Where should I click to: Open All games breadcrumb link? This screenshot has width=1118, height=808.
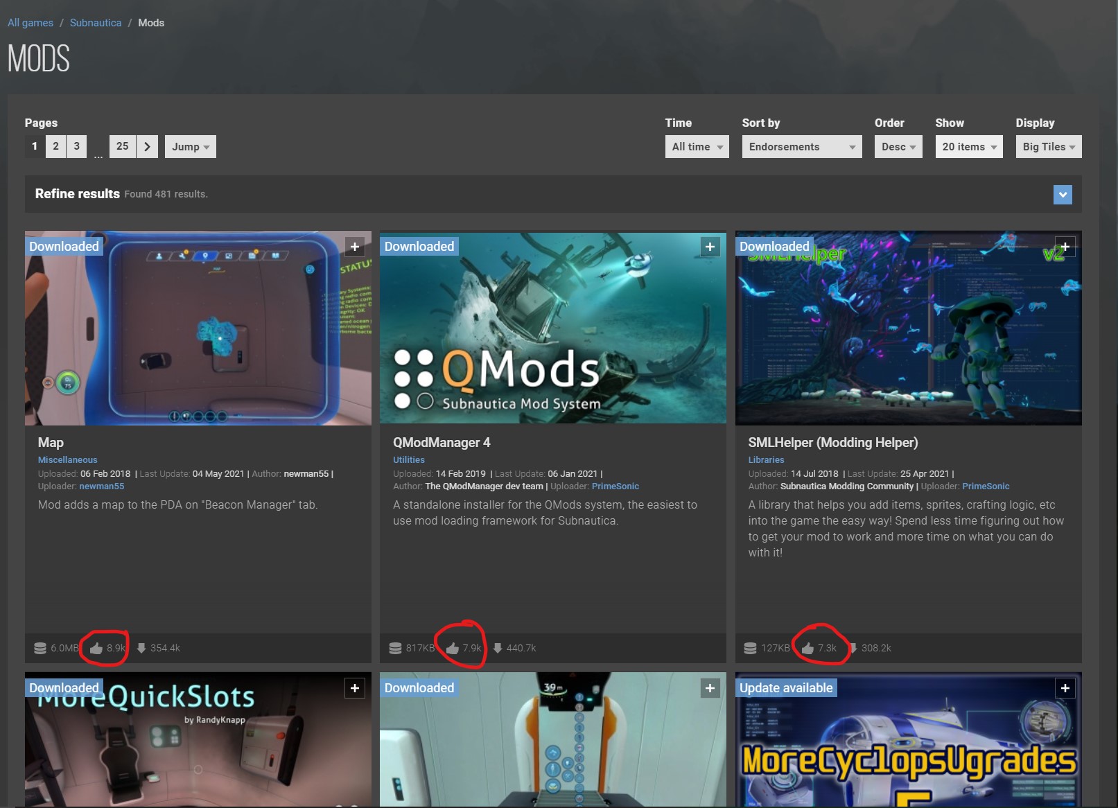pos(30,23)
